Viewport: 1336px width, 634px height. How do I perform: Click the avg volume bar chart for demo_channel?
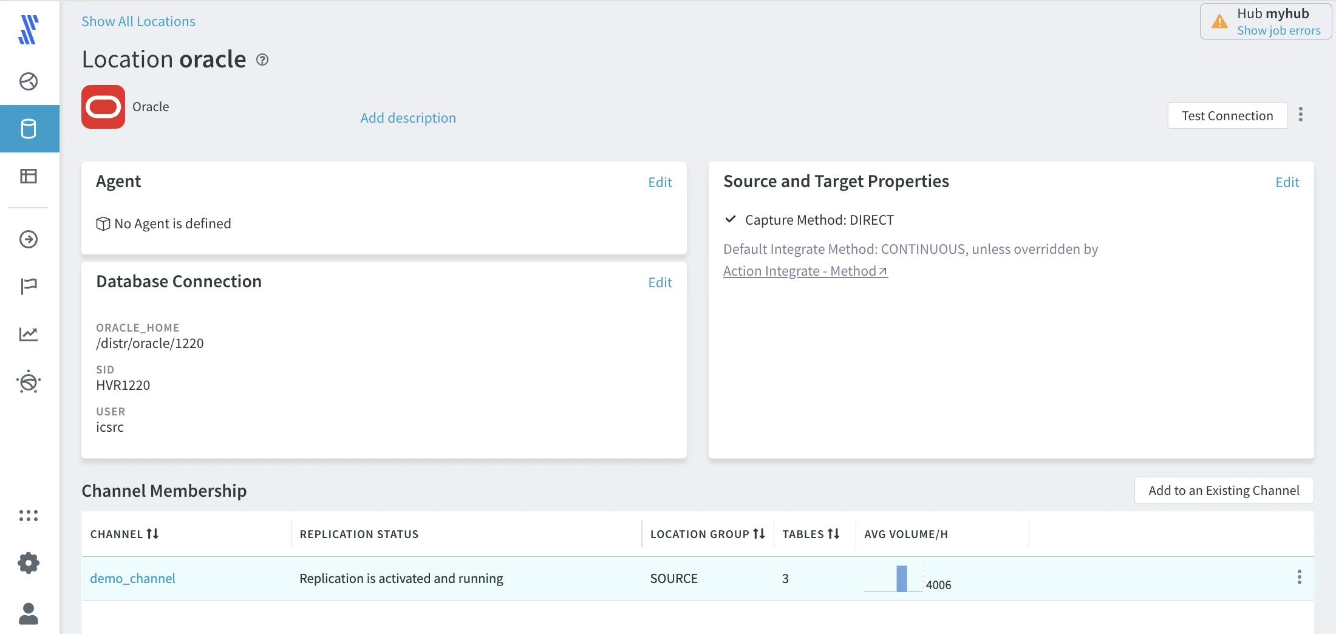coord(901,579)
